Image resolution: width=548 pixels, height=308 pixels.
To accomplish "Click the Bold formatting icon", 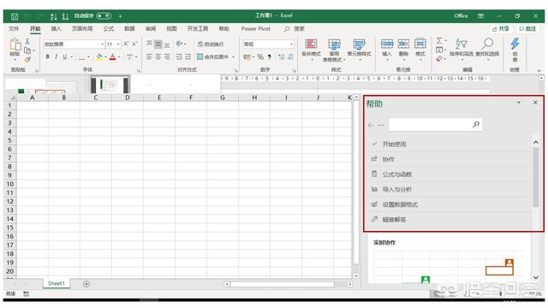I will coord(48,56).
